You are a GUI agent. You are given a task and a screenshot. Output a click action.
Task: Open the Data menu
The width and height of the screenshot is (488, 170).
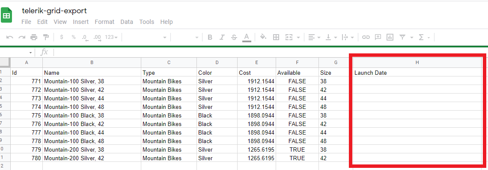[x=127, y=22]
